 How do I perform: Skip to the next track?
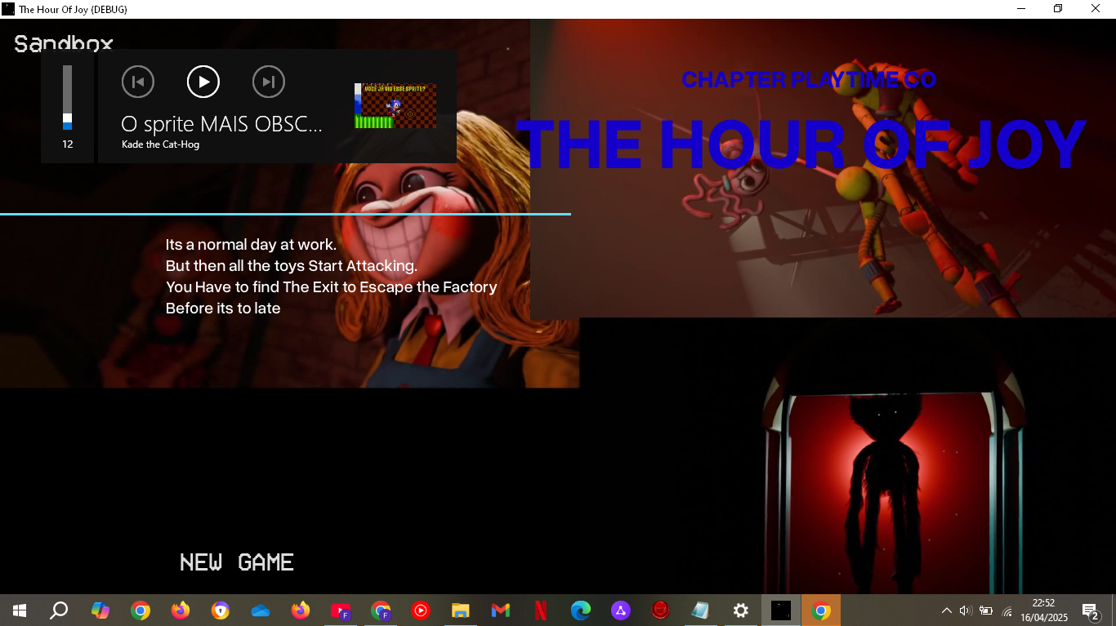[x=269, y=82]
